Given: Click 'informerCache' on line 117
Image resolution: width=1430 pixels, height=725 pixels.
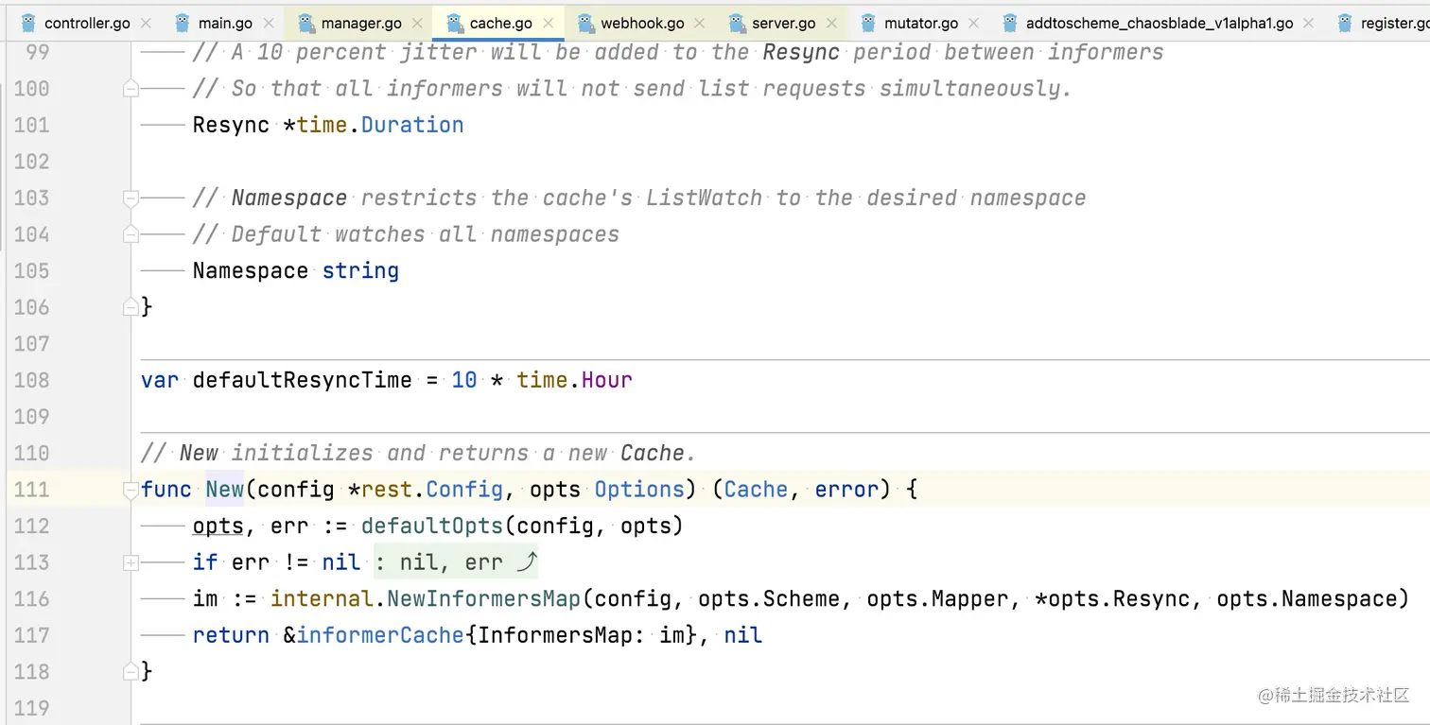Looking at the screenshot, I should pyautogui.click(x=380, y=635).
